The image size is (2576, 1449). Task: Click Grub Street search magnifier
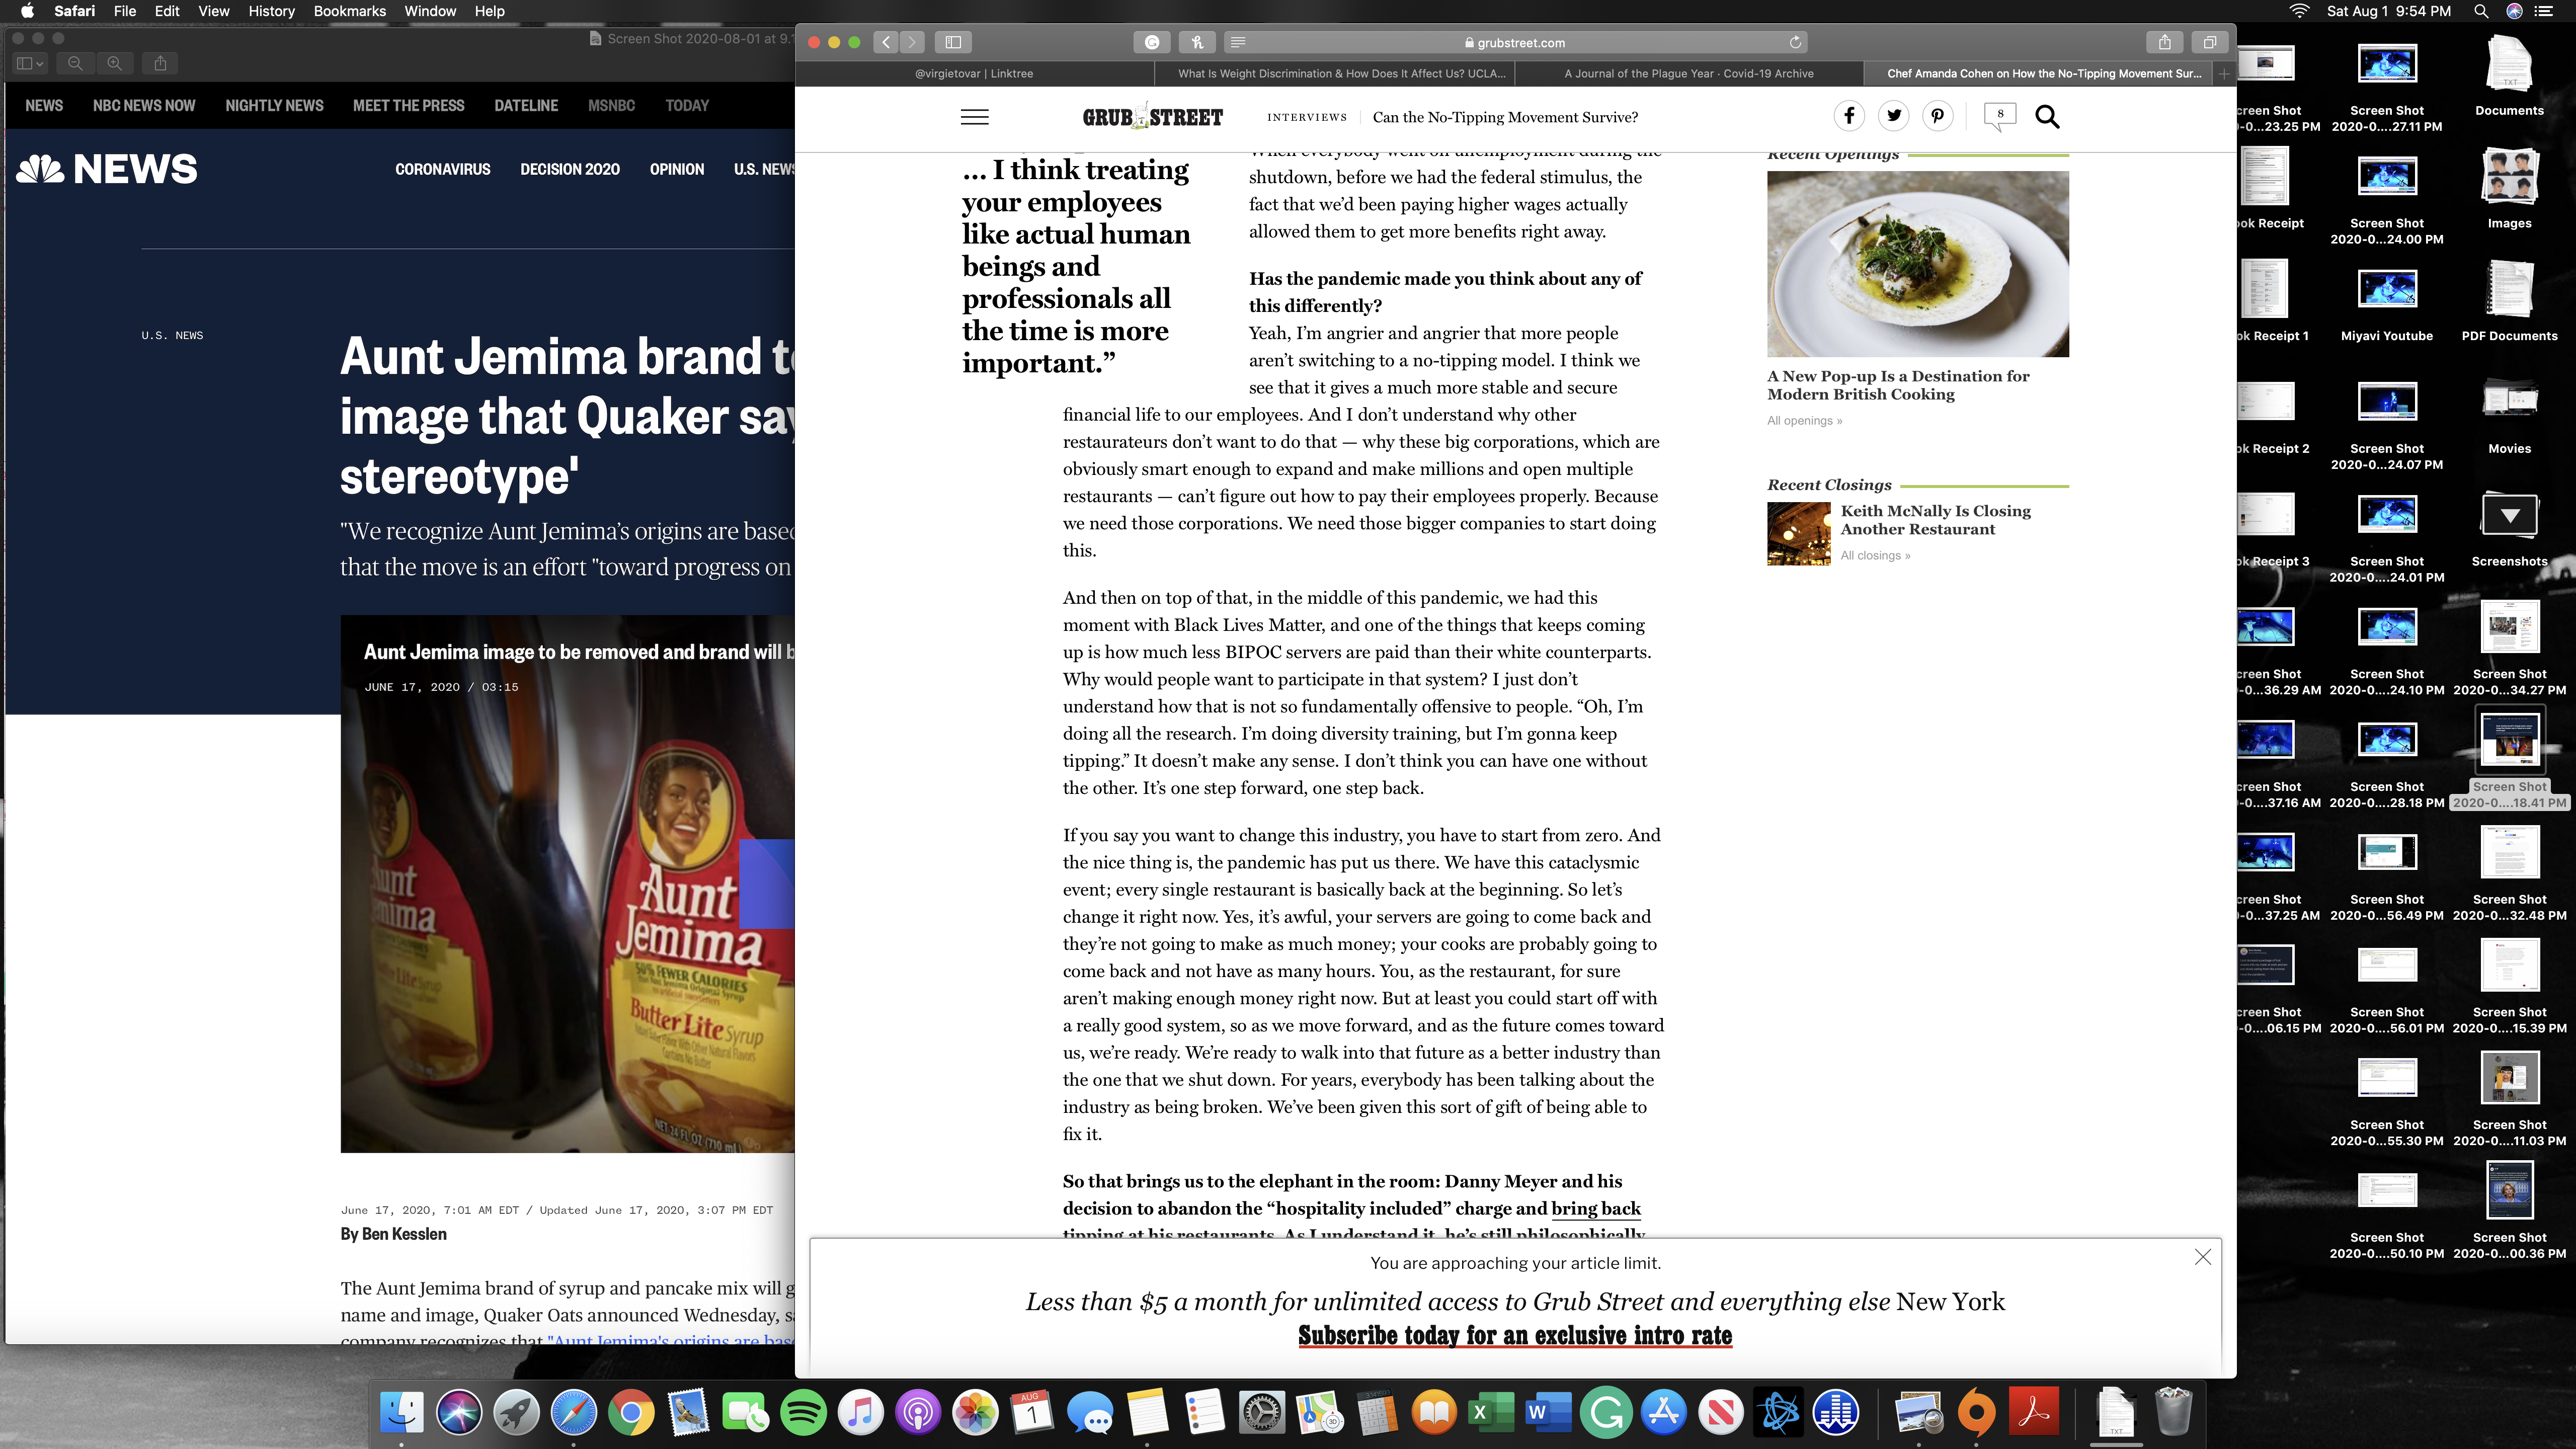[2047, 117]
